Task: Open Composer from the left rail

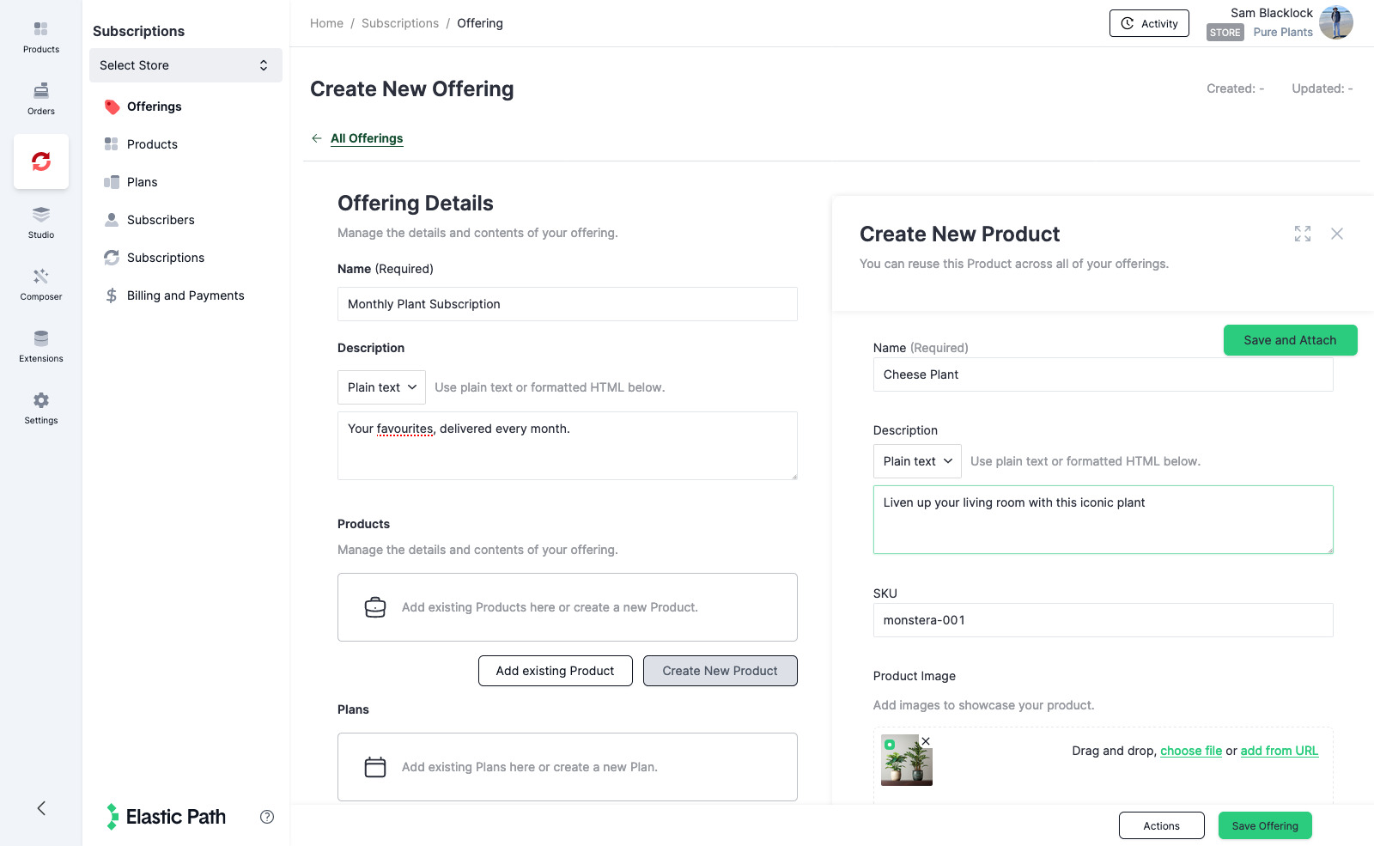Action: tap(40, 283)
